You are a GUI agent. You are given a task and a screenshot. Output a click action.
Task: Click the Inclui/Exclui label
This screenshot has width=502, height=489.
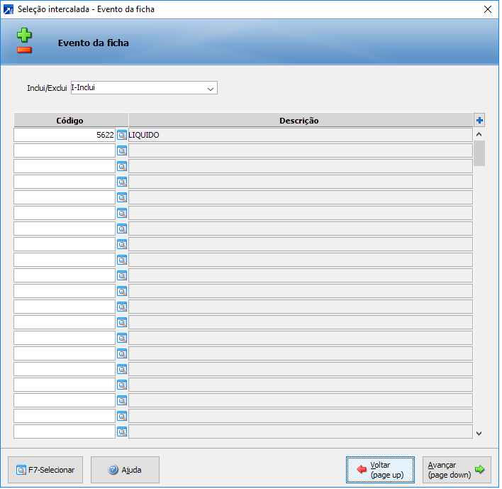point(47,88)
